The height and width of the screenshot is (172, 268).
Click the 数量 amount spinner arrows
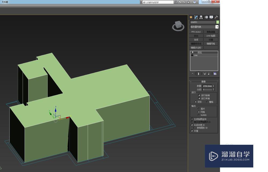click(x=214, y=86)
